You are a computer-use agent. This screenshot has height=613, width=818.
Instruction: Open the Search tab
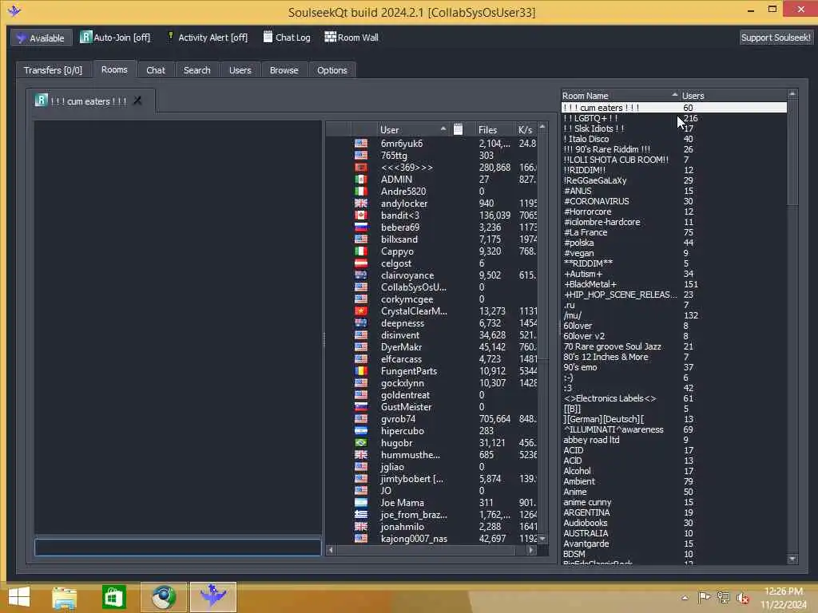[197, 70]
